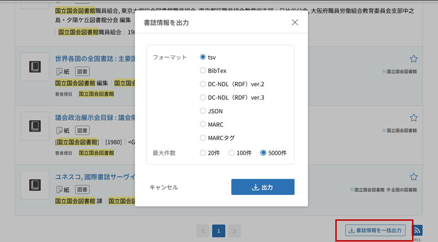Open the 世界各国の全国書誌 title link
This screenshot has height=242, width=438.
click(95, 59)
